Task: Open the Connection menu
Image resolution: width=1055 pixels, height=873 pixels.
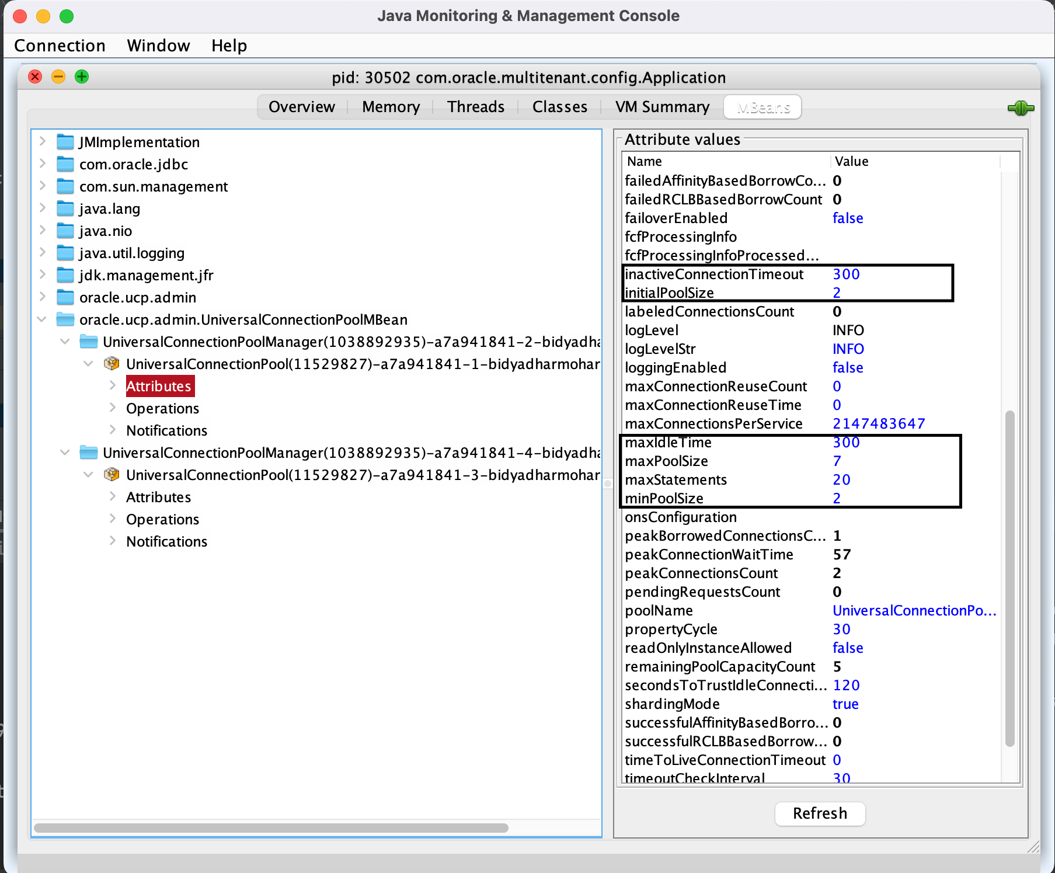Action: click(60, 46)
